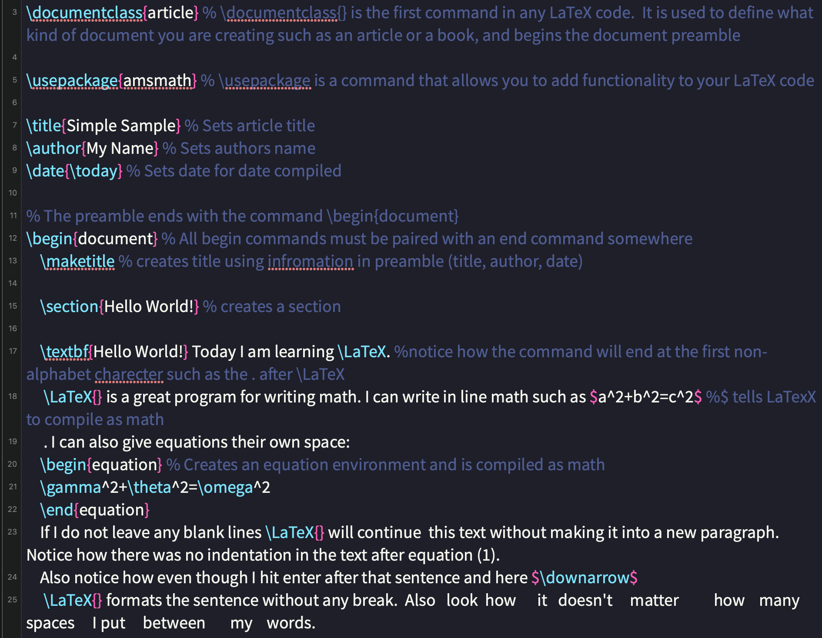Viewport: 822px width, 638px height.
Task: Click the \omega command
Action: [x=226, y=488]
